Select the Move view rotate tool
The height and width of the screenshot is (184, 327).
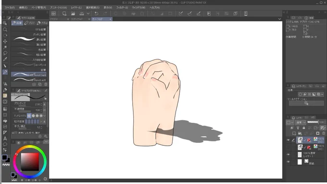click(x=5, y=35)
